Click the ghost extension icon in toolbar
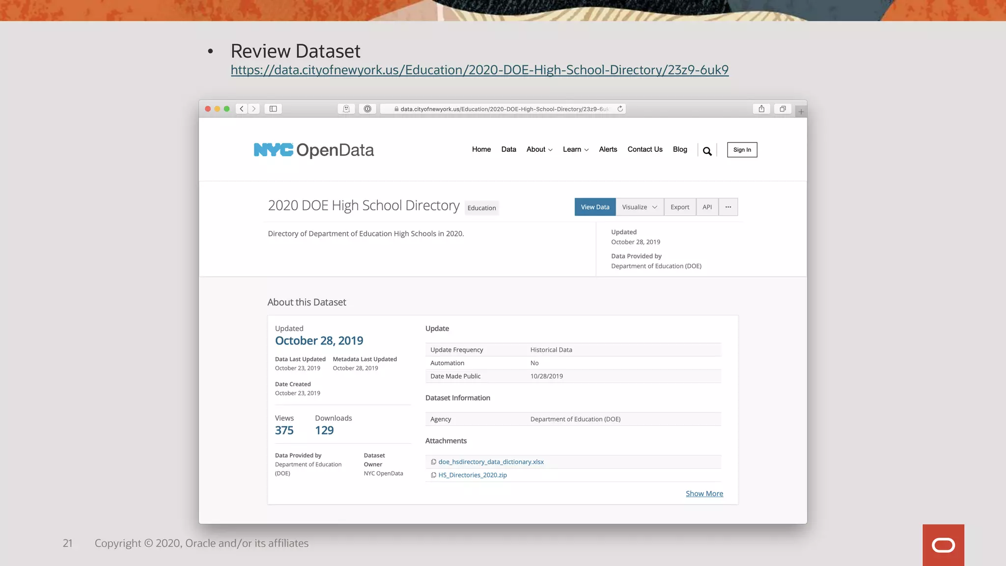This screenshot has width=1006, height=566. (346, 109)
